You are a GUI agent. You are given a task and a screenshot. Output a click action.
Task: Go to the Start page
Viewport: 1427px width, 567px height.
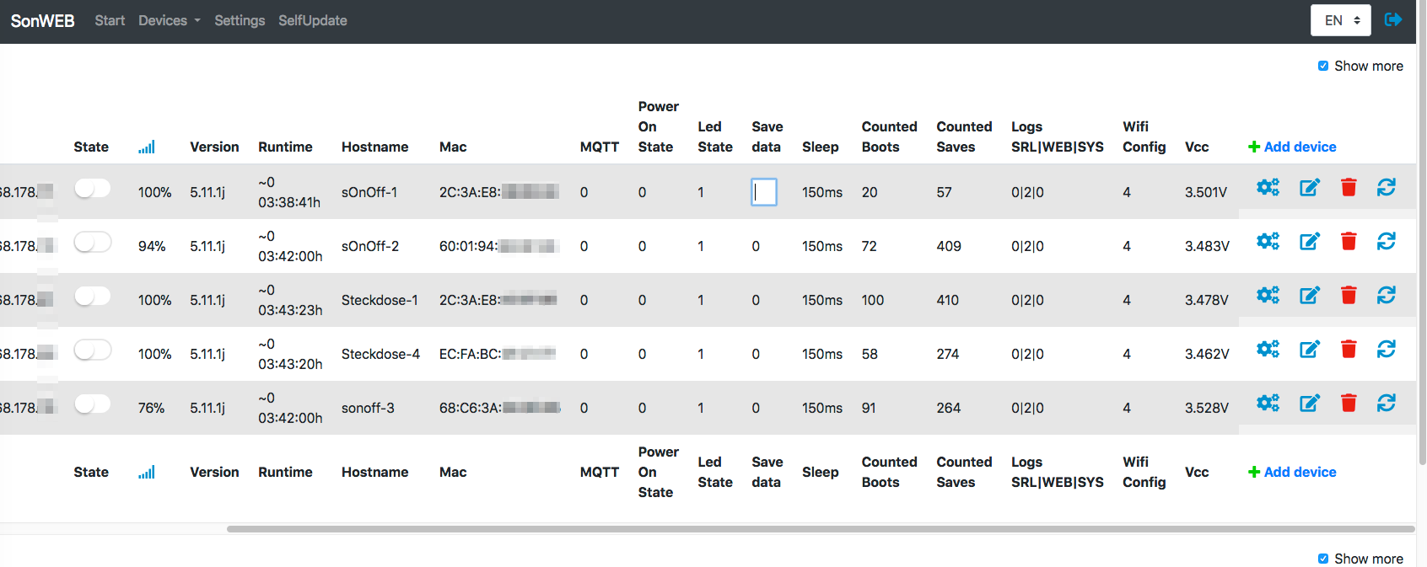(x=110, y=20)
